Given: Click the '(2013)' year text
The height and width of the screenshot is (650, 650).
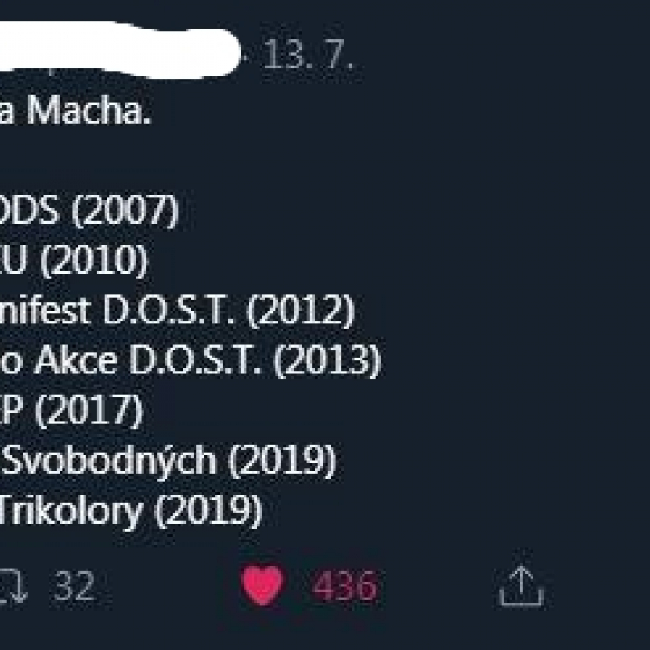Looking at the screenshot, I should (327, 360).
